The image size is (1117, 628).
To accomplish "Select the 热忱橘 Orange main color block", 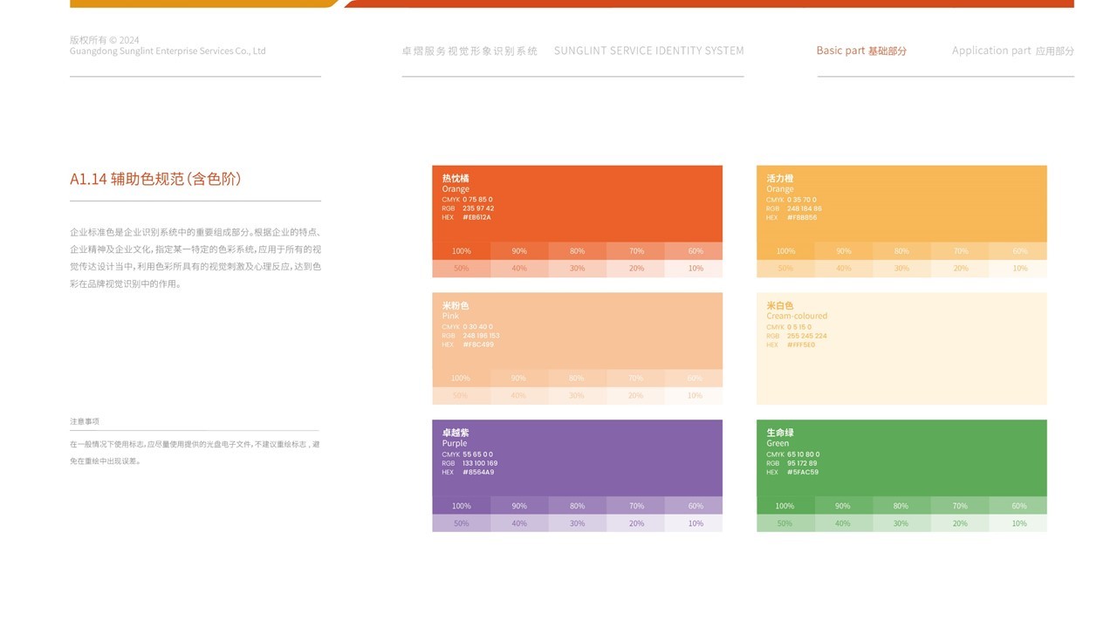I will point(577,203).
